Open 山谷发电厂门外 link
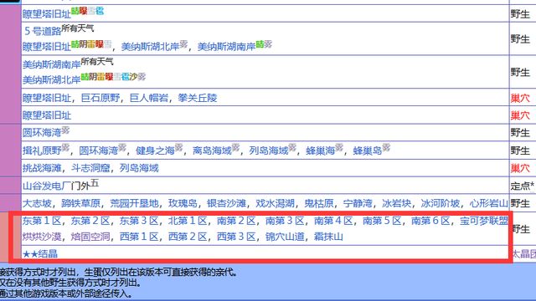This screenshot has height=301, width=536. 56,186
